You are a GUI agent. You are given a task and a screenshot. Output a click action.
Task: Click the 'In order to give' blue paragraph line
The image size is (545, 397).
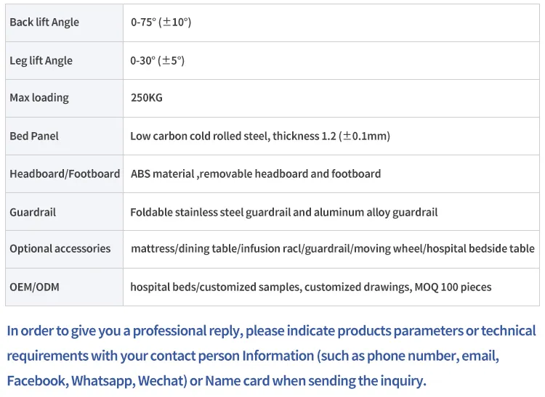point(272,331)
